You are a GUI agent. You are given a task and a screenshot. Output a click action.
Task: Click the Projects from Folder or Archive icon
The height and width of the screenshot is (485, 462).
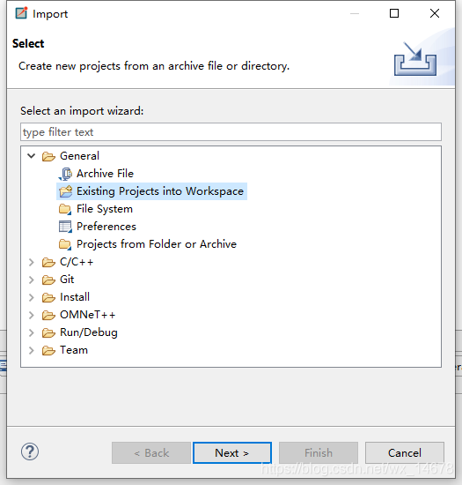[x=65, y=244]
